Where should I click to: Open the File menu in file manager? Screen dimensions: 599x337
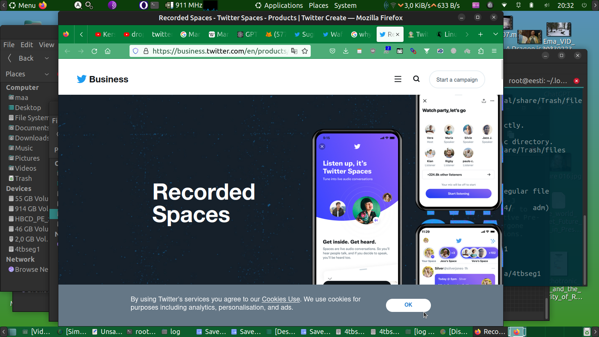click(9, 45)
